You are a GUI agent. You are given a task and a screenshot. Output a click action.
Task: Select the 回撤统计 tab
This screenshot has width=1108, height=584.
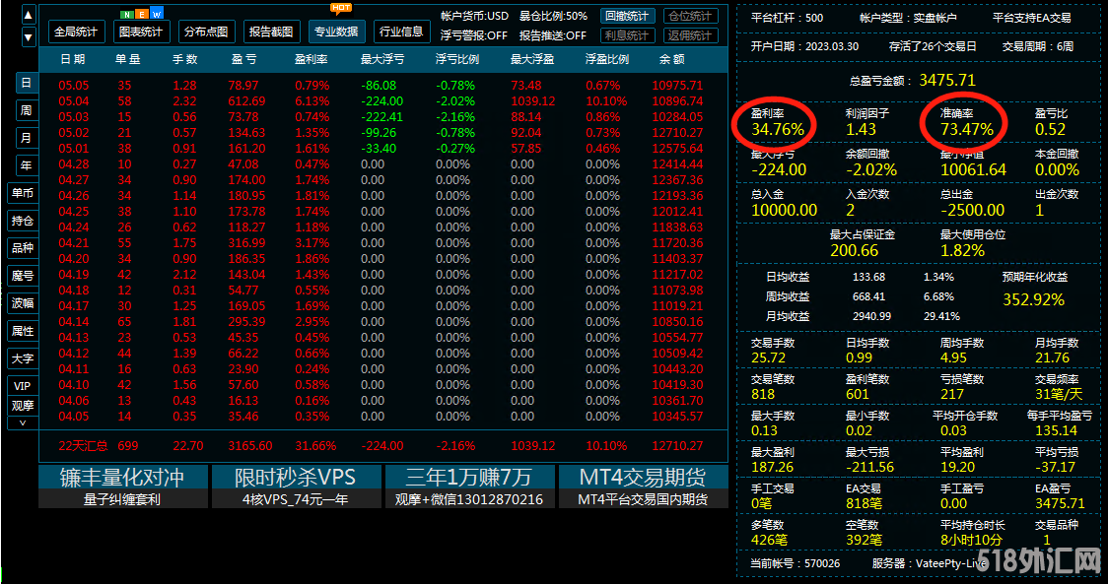(x=628, y=16)
